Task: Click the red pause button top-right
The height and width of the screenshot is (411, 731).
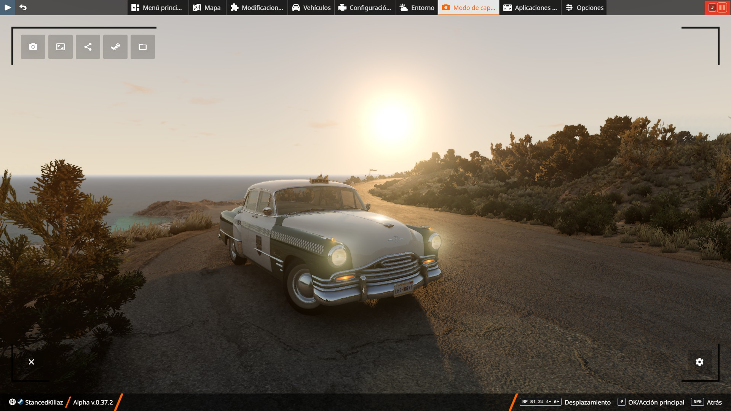Action: tap(717, 7)
